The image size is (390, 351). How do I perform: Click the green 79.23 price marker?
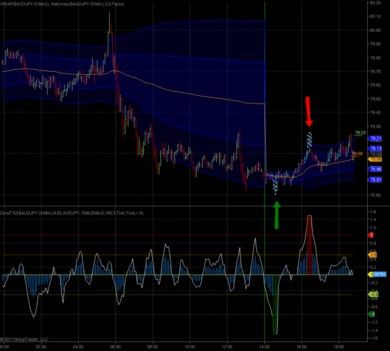(x=360, y=133)
